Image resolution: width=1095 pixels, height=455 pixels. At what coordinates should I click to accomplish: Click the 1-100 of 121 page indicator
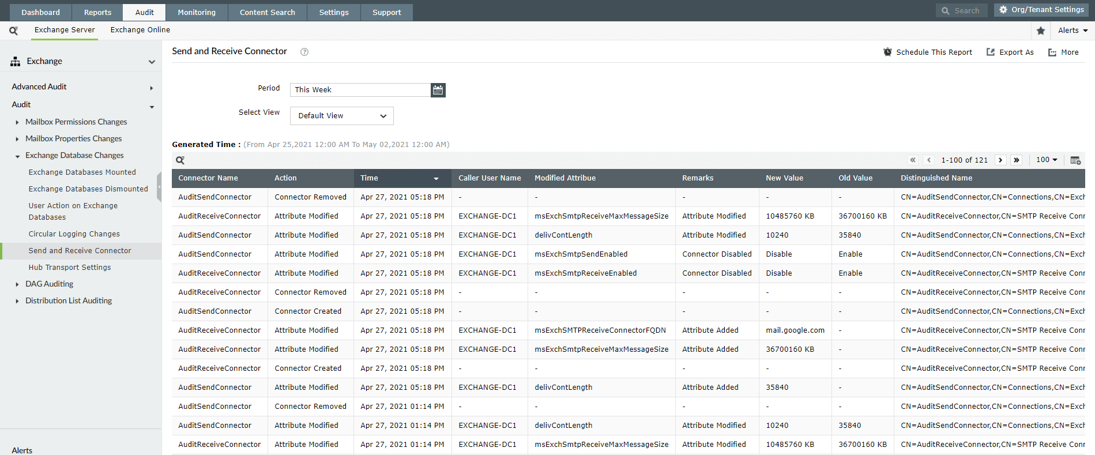pyautogui.click(x=965, y=160)
